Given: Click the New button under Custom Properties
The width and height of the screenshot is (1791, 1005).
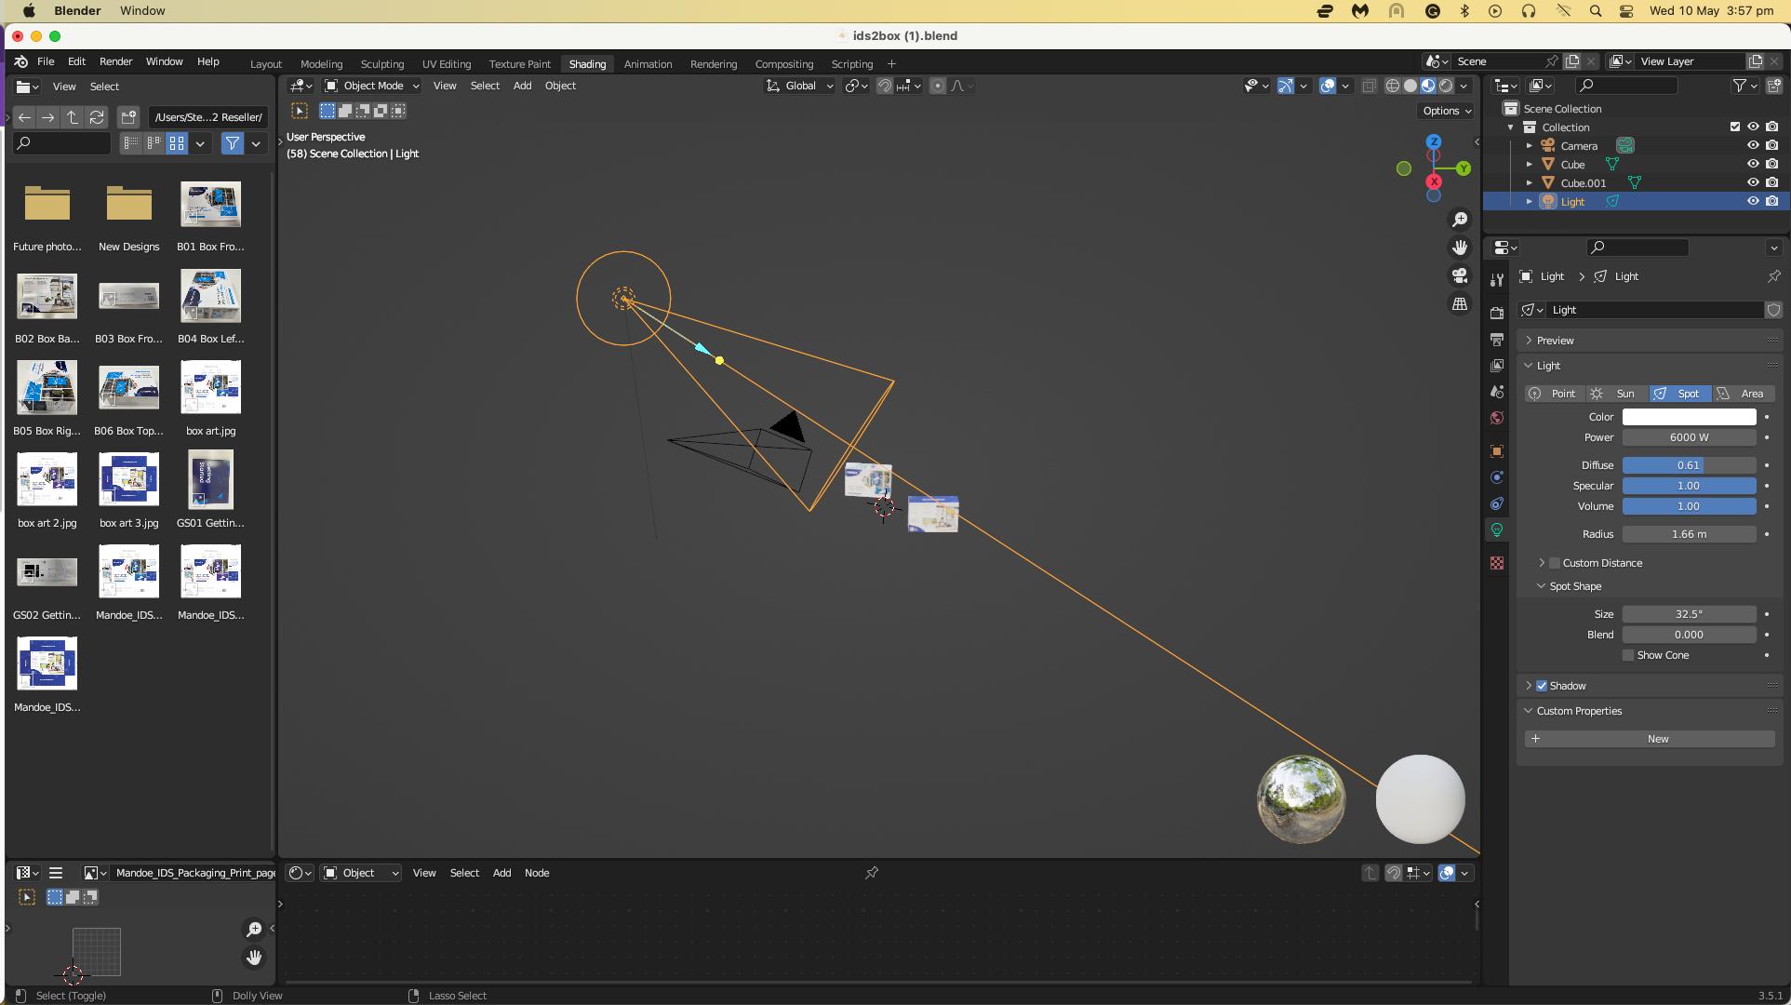Looking at the screenshot, I should (1657, 738).
